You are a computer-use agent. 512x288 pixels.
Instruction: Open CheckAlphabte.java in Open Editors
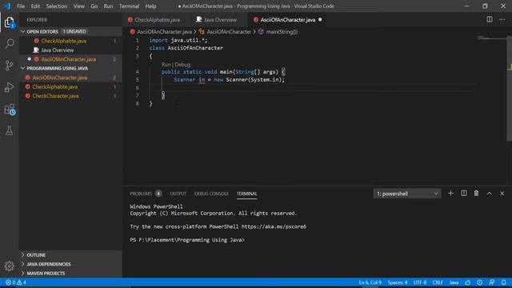tap(64, 41)
